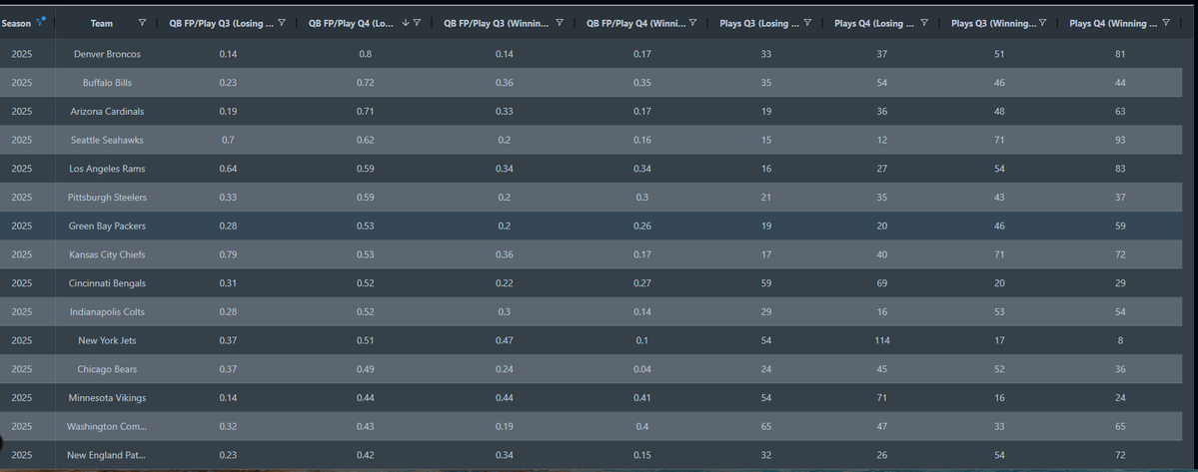
Task: Sort by QB FP/Play Q4 (Losing) header label
Action: pyautogui.click(x=353, y=24)
